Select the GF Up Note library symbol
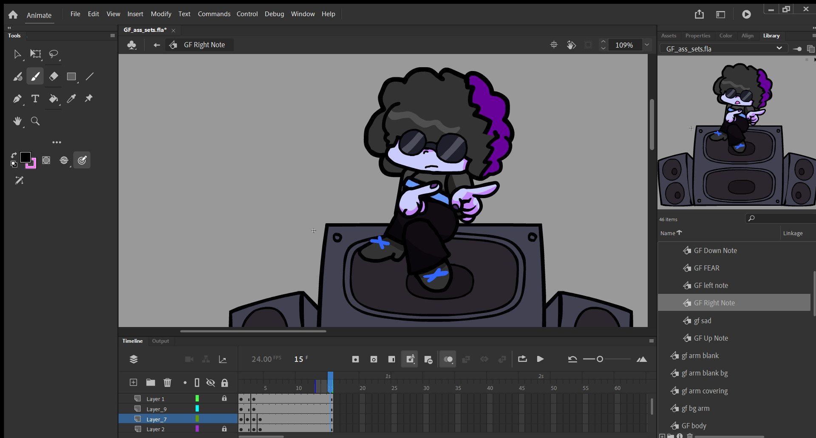This screenshot has height=438, width=816. point(711,338)
